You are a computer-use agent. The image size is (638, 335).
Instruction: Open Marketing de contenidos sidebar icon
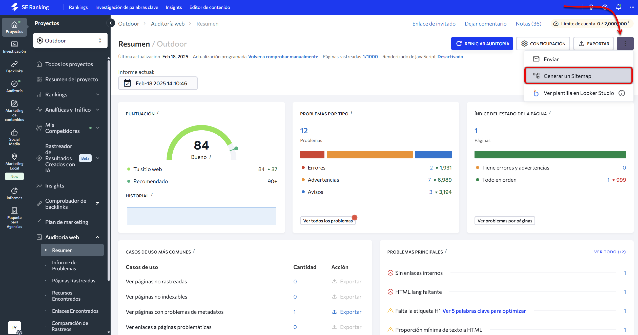[x=14, y=111]
